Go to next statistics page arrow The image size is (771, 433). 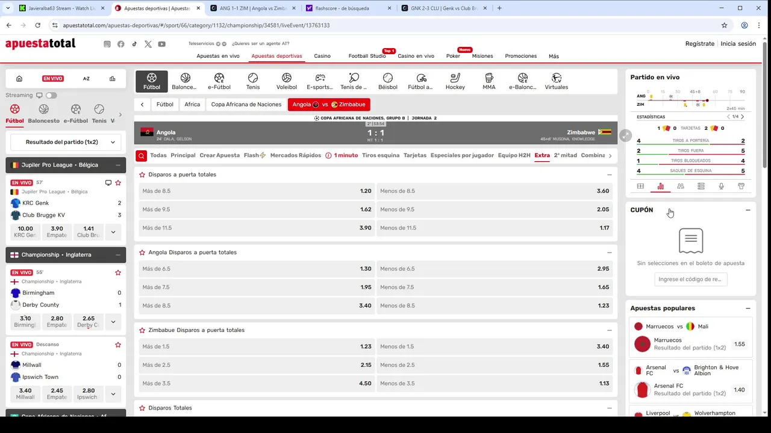[742, 117]
